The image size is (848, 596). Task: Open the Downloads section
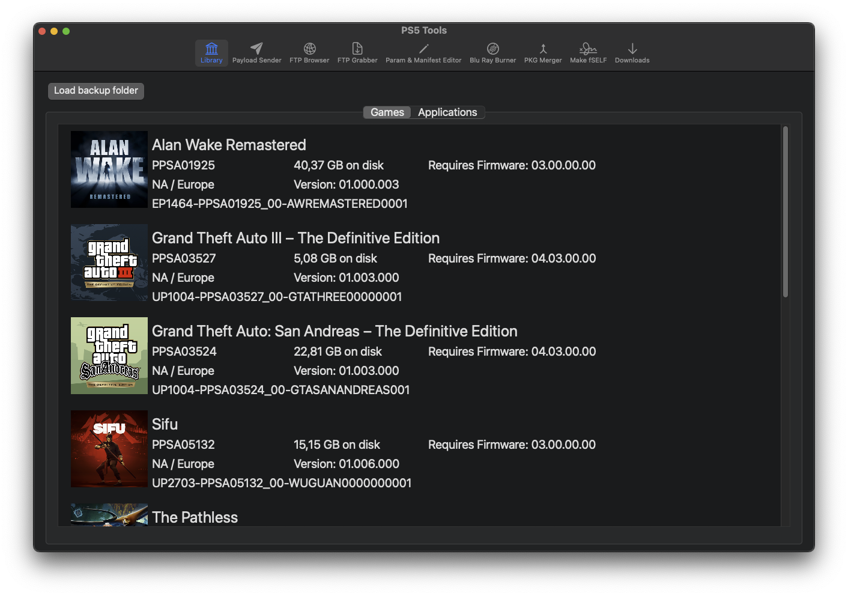click(x=632, y=53)
